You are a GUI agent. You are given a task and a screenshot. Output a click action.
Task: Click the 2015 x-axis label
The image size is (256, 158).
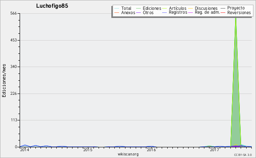[x=88, y=150]
